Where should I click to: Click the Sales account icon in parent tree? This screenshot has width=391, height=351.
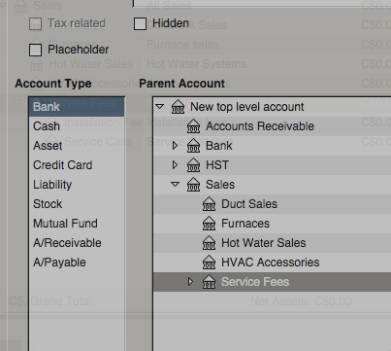pyautogui.click(x=193, y=185)
